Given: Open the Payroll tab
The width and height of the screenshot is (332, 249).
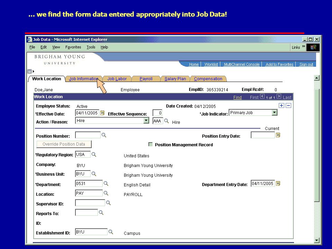Looking at the screenshot, I should 146,79.
